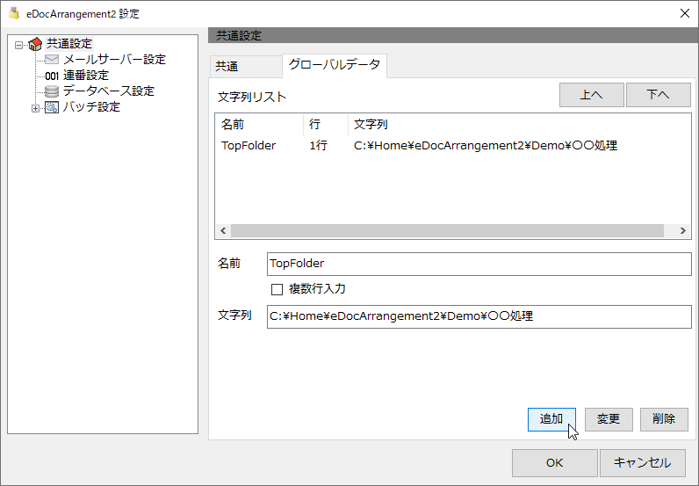Viewport: 699px width, 486px height.
Task: Click the キャンセル button
Action: pos(643,463)
